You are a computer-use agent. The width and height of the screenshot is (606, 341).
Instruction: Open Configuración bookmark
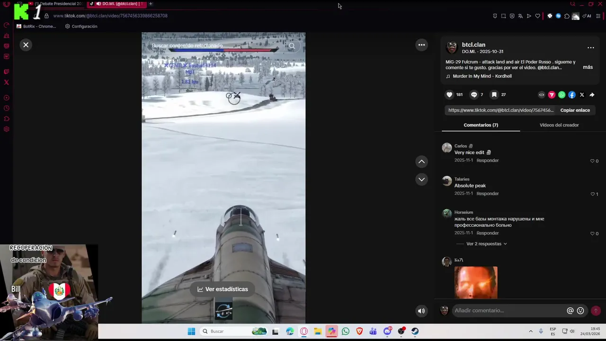81,27
